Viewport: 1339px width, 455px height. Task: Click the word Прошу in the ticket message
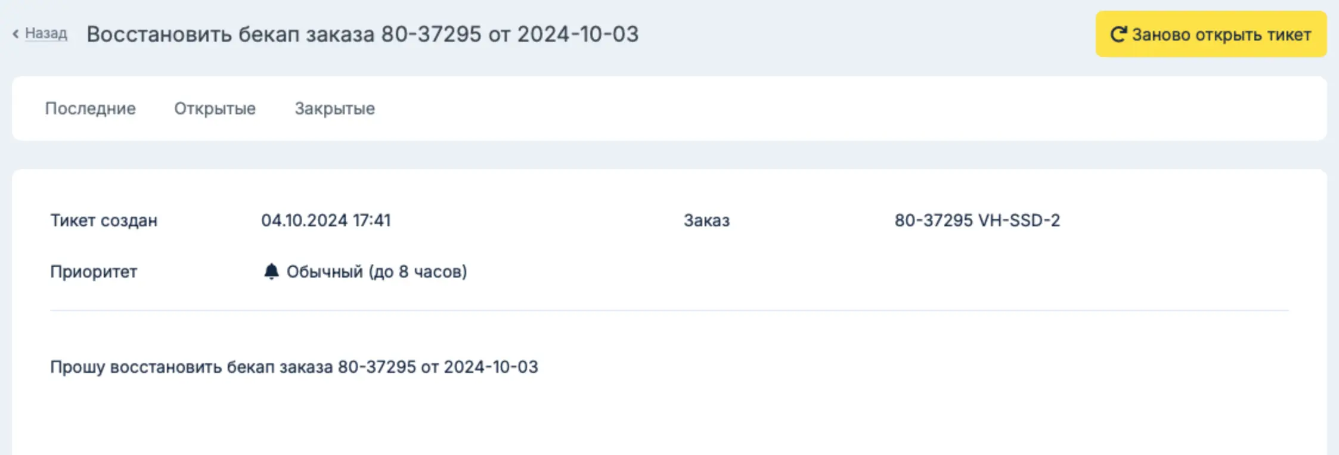(x=78, y=367)
